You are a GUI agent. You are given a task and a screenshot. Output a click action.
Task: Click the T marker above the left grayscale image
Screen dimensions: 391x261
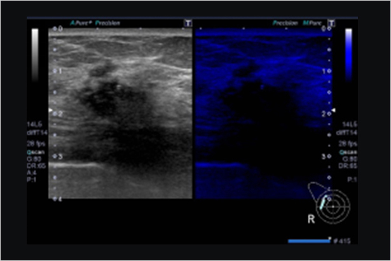[x=188, y=24]
